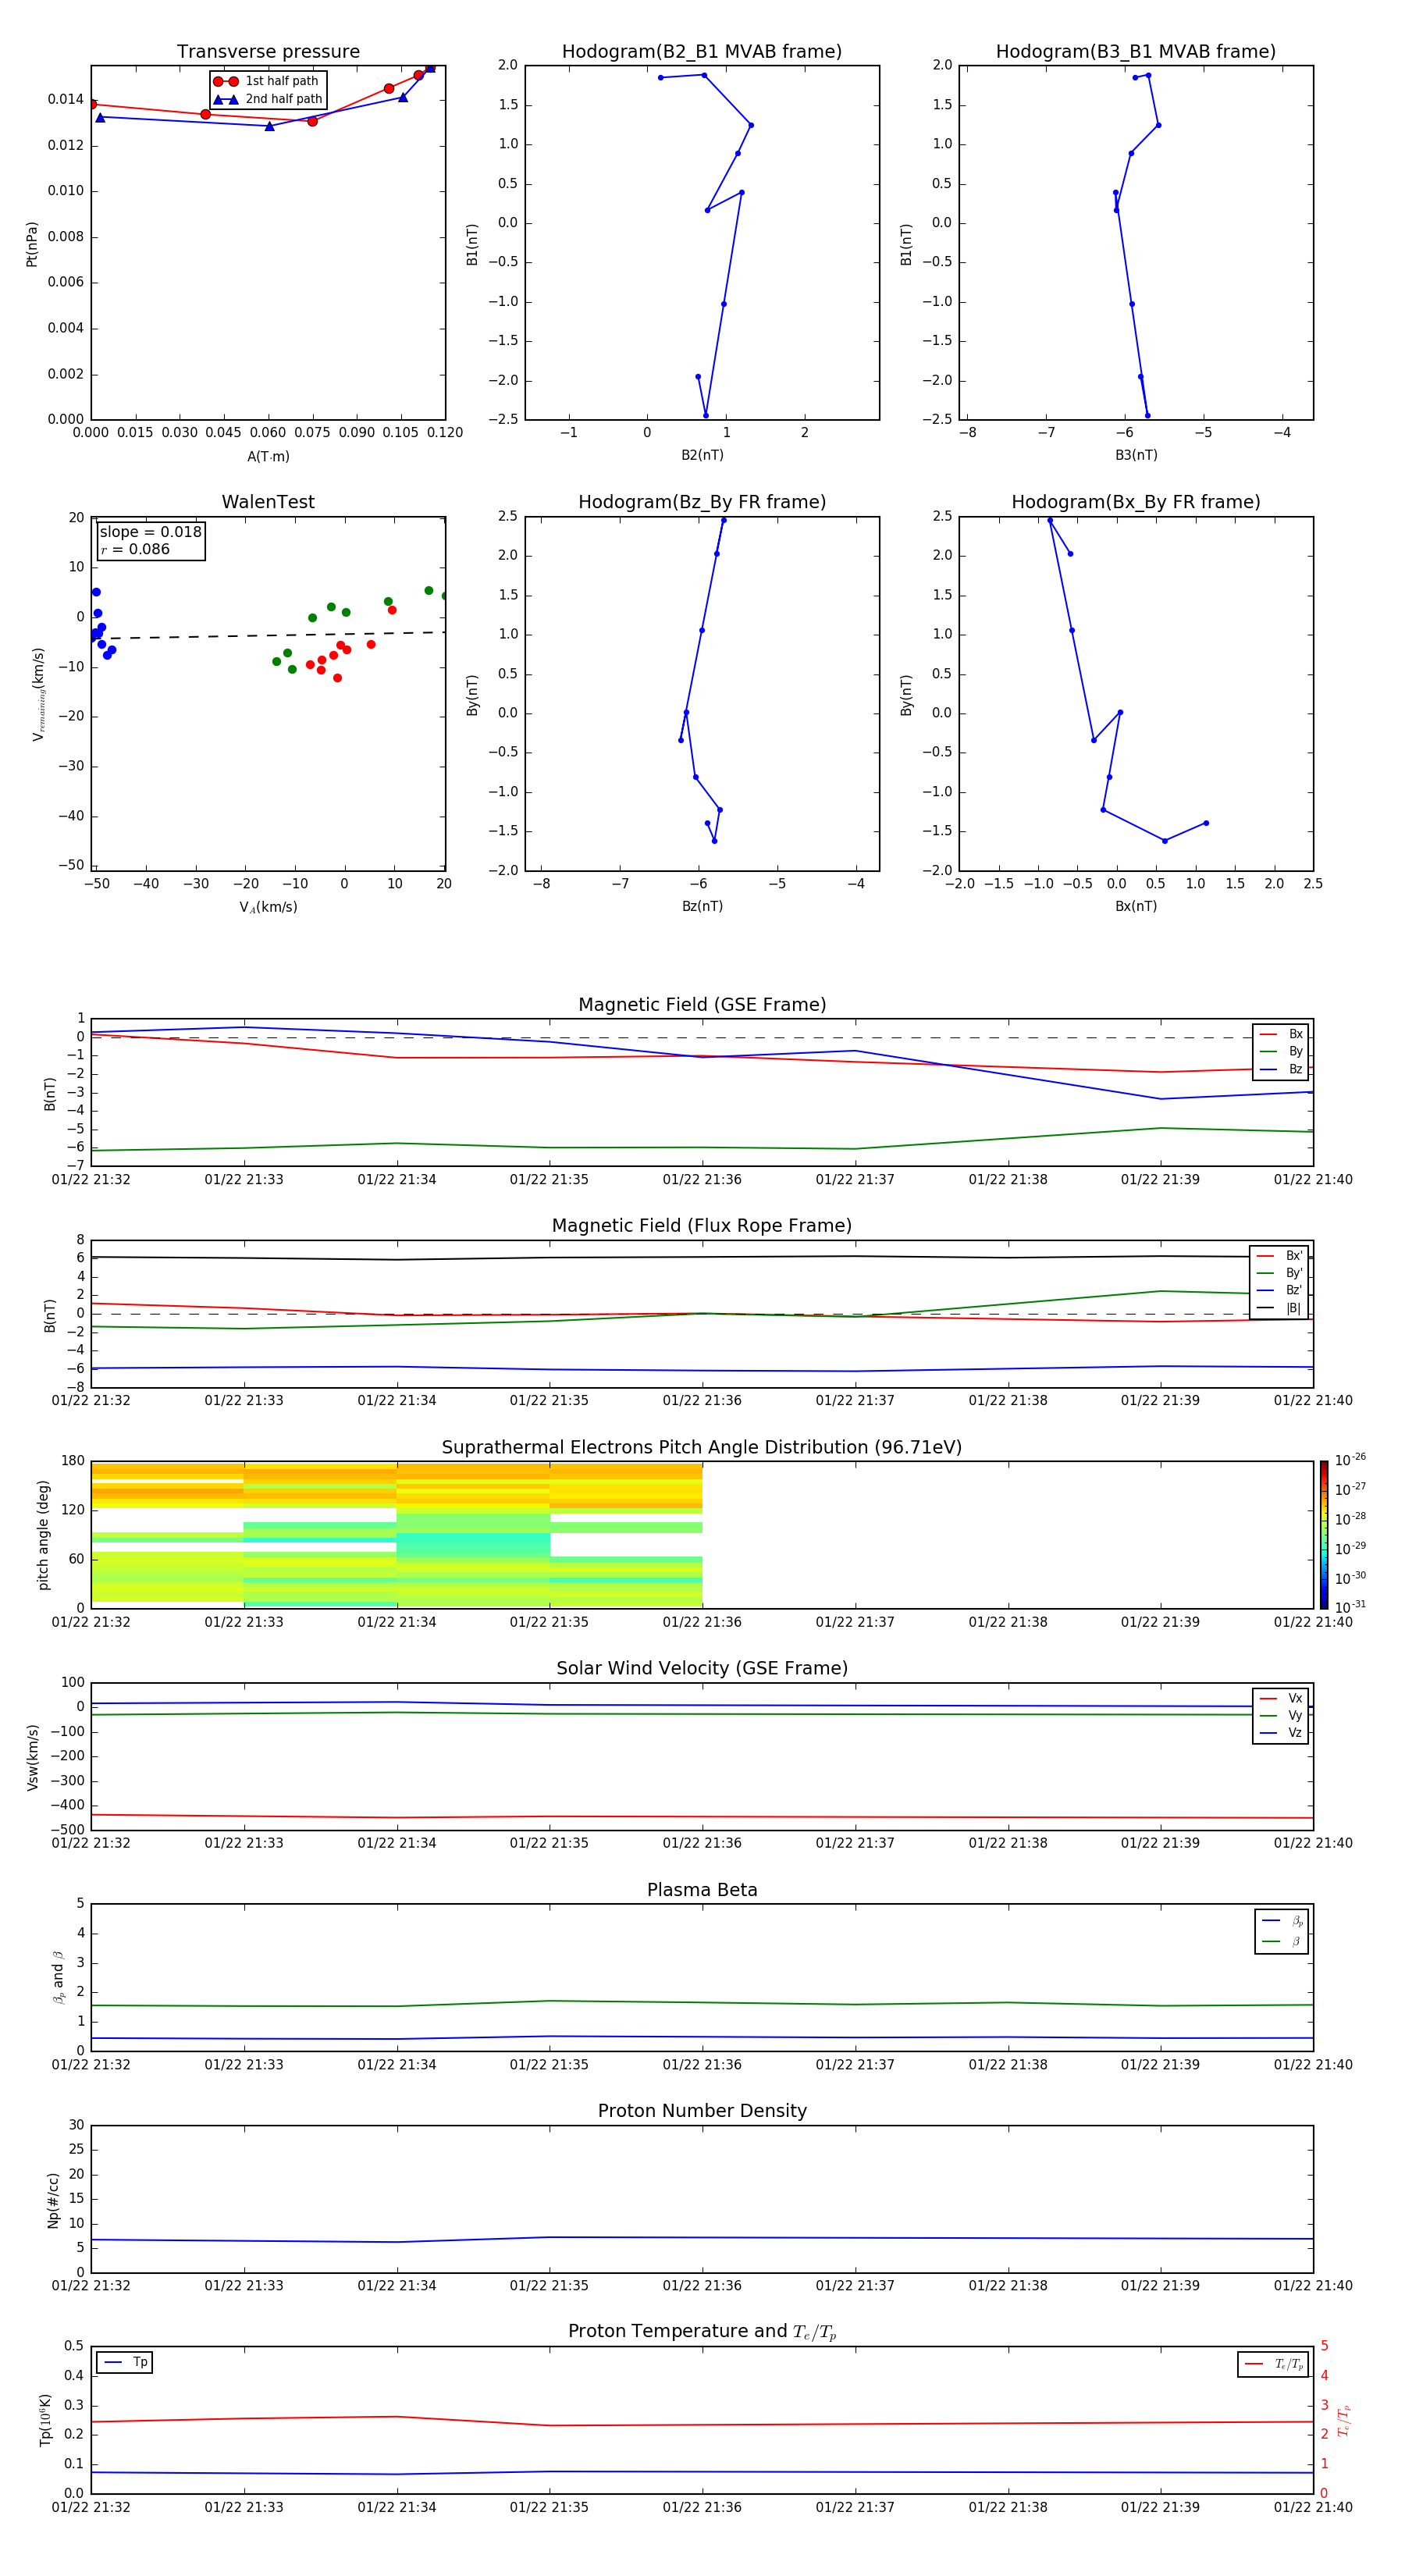Click 'Vx' in solar wind velocity legend
The width and height of the screenshot is (1405, 2576).
[1295, 1698]
